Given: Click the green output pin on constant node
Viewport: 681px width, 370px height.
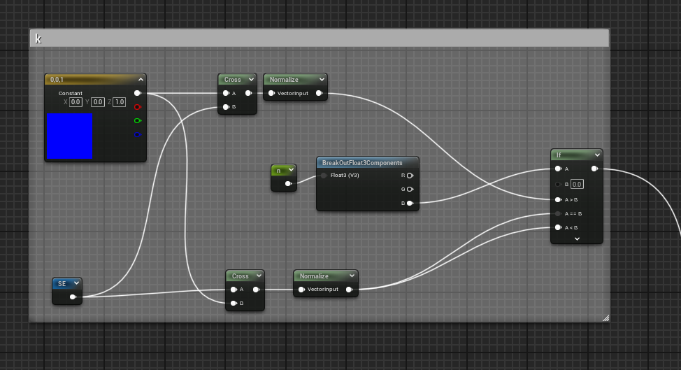Looking at the screenshot, I should [x=137, y=120].
